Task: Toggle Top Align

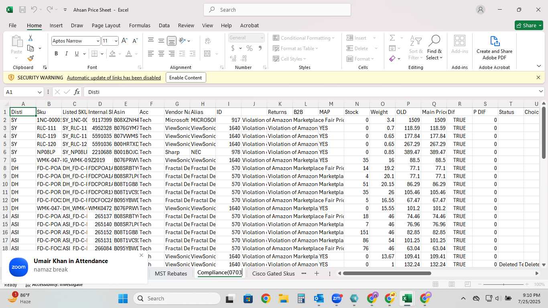Action: click(x=151, y=41)
